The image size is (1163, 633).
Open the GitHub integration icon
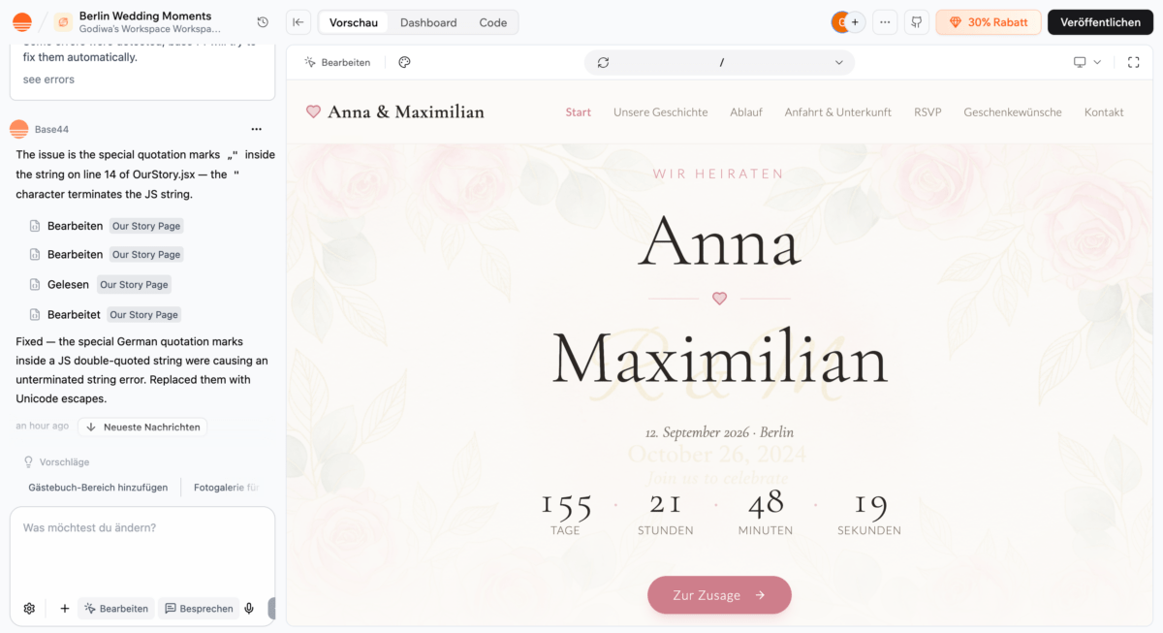(x=916, y=22)
